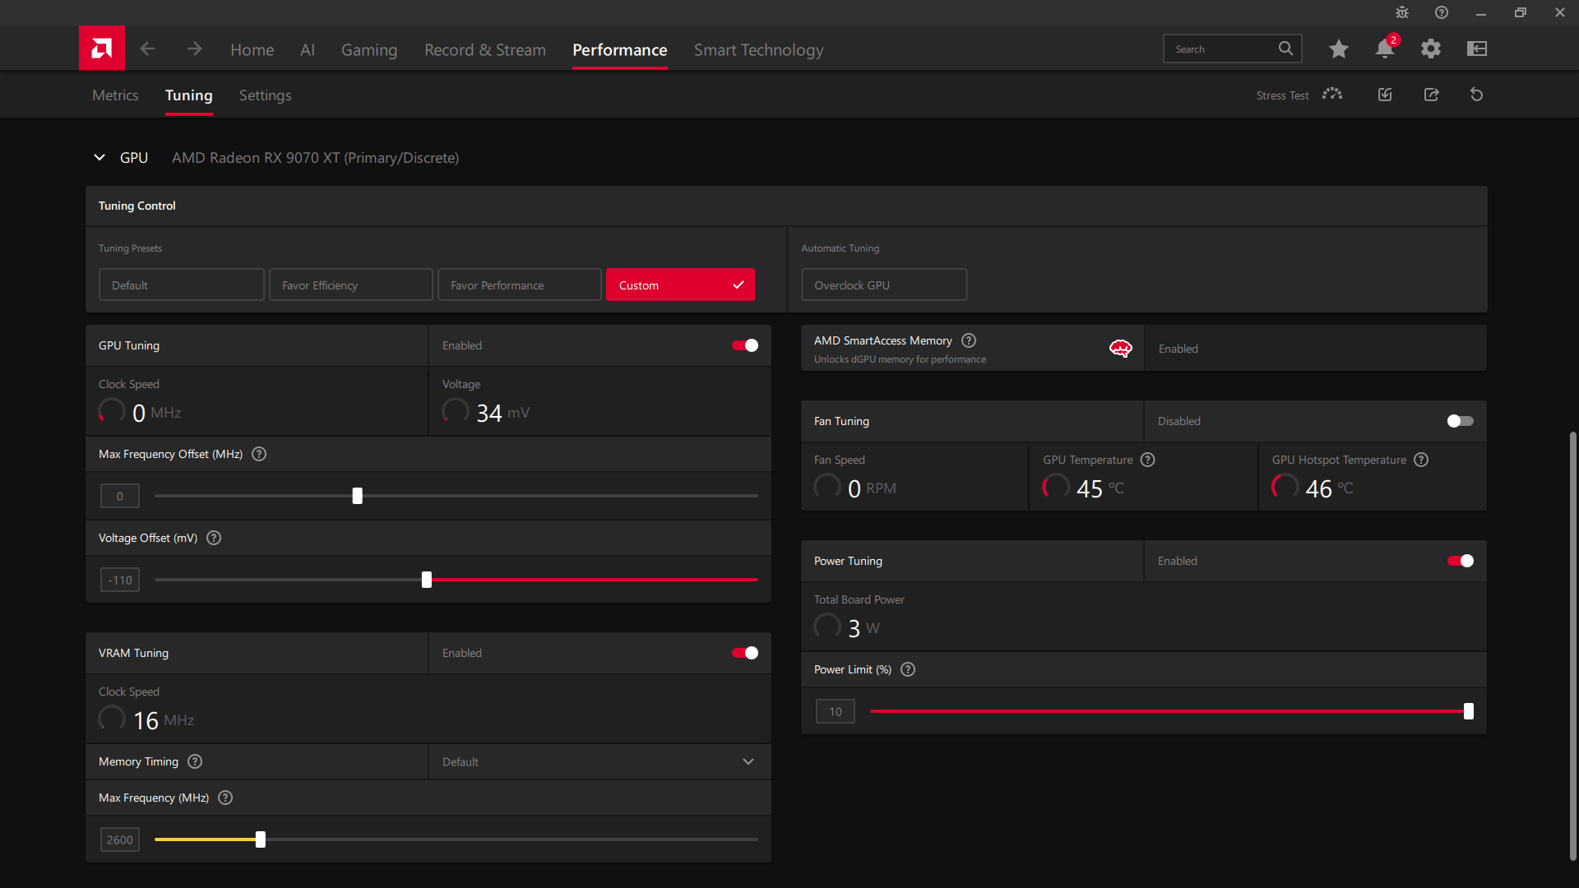Click the bug report icon
Screen dimensions: 1579x888
click(1402, 12)
